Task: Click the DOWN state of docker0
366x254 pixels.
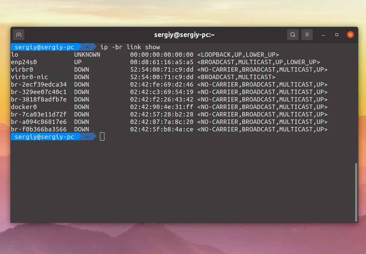Action: (81, 107)
